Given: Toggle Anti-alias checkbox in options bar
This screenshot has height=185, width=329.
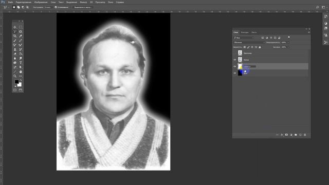Looking at the screenshot, I should coord(56,7).
